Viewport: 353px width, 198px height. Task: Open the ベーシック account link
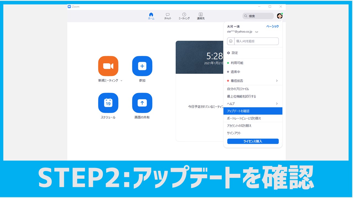(x=272, y=26)
